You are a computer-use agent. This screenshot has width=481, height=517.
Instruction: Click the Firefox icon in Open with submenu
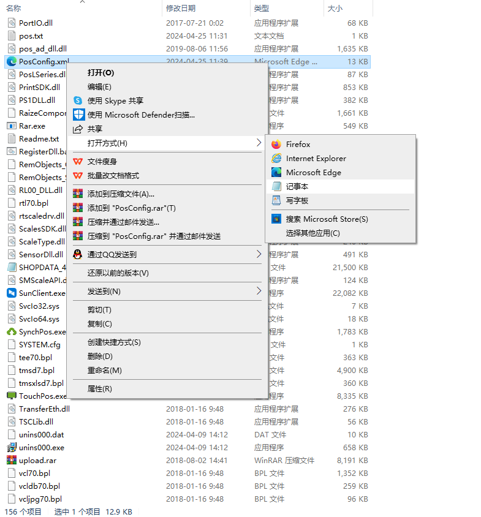pos(276,145)
